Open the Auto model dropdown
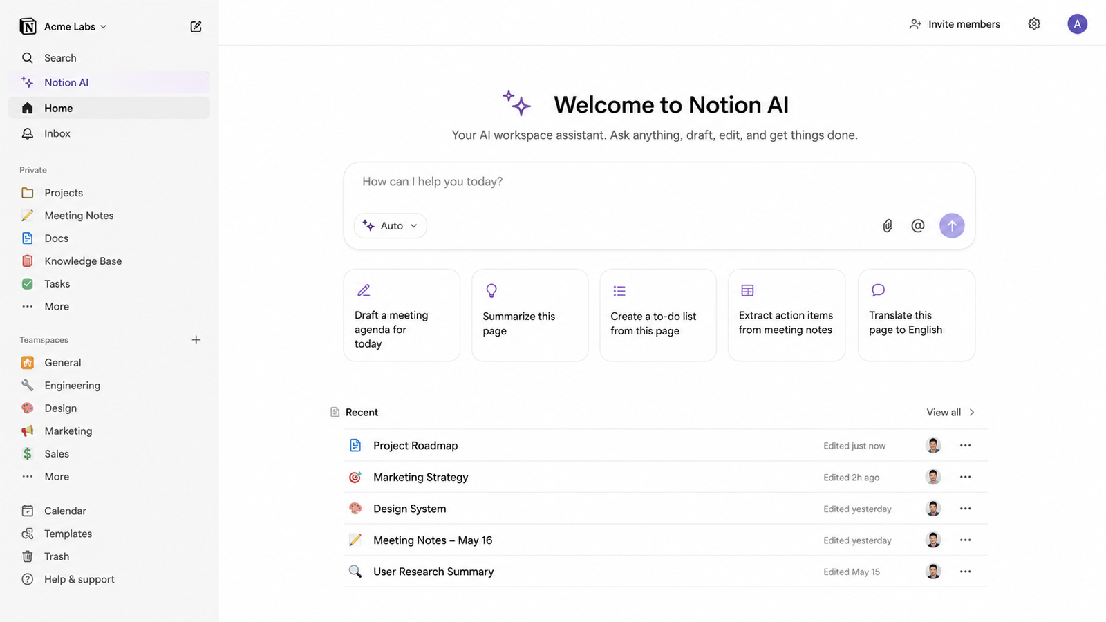This screenshot has height=622, width=1106. click(x=391, y=226)
